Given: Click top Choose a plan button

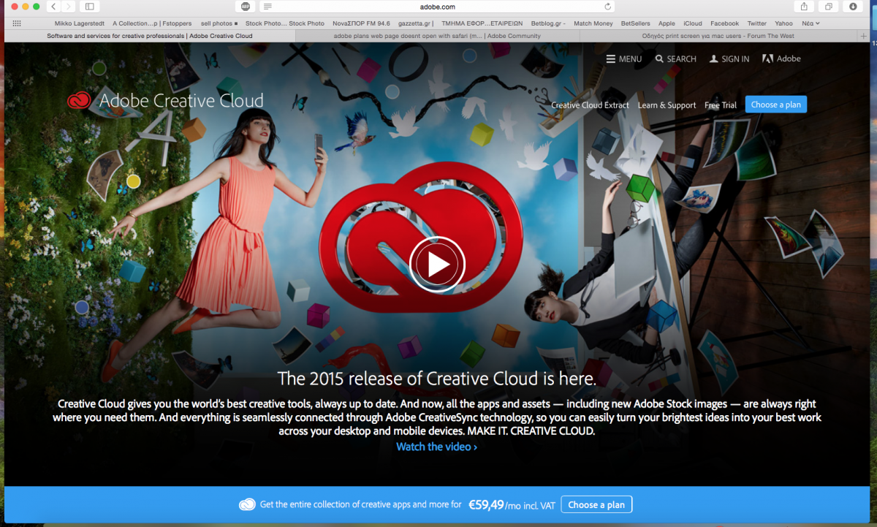Looking at the screenshot, I should pos(776,105).
